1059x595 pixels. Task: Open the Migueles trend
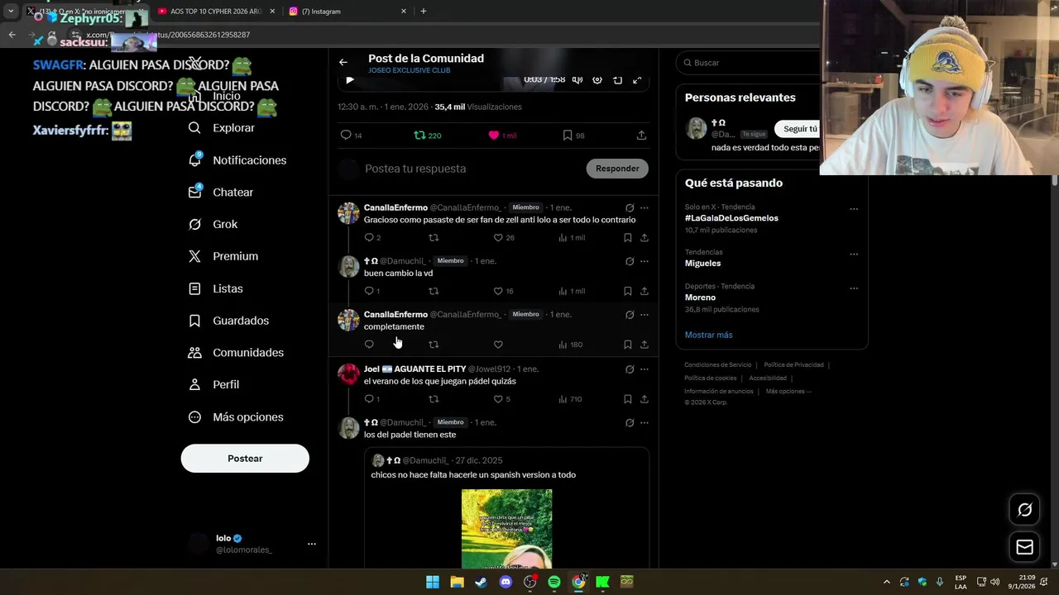[702, 263]
